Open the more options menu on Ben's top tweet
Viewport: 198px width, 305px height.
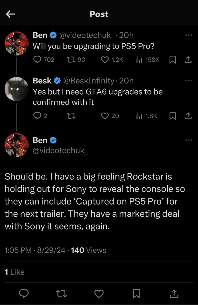click(x=189, y=34)
